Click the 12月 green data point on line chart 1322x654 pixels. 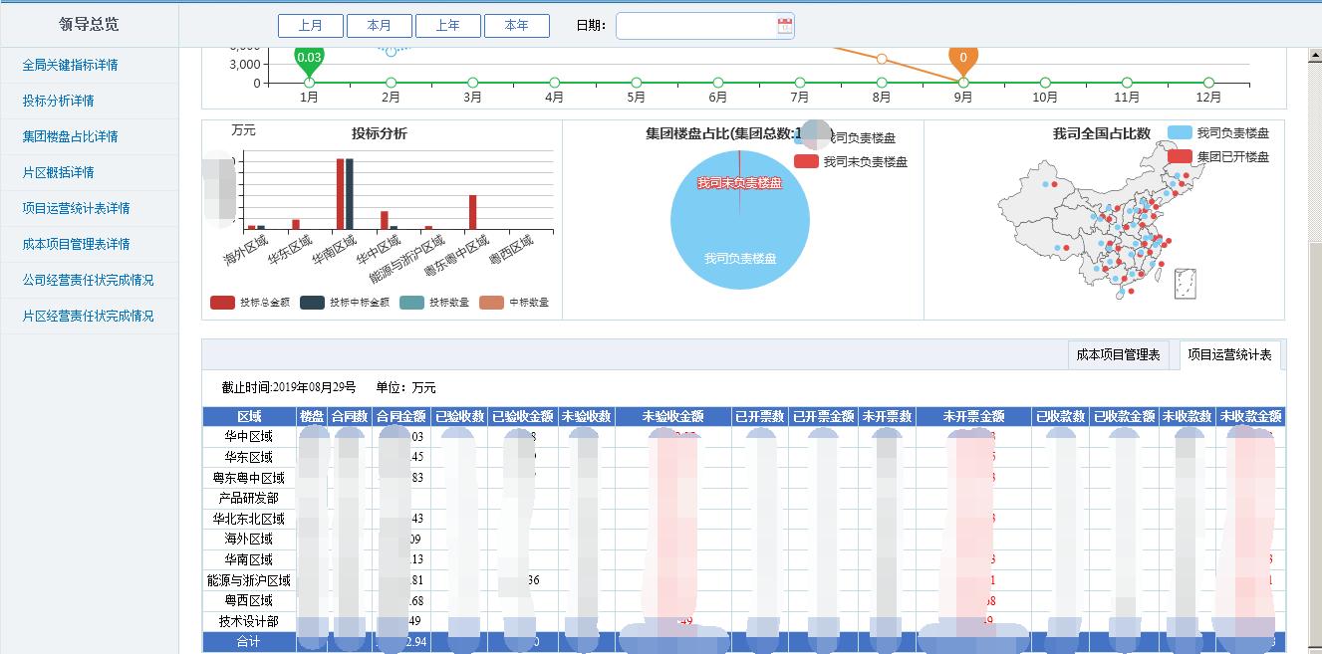click(1208, 83)
